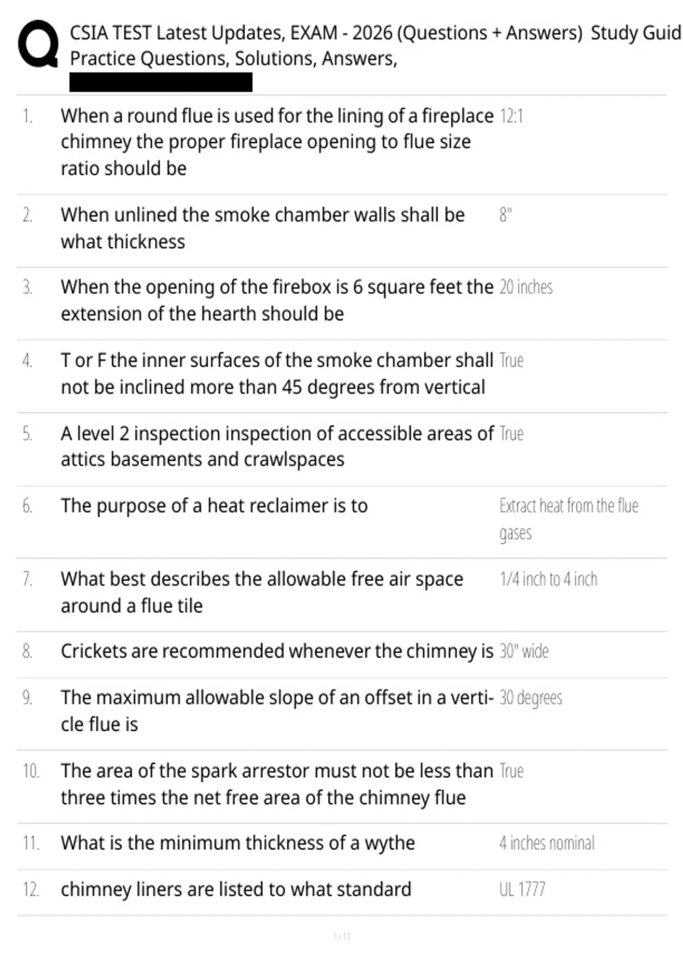Click the answer 1/4 inch to 4 inch
This screenshot has height=968, width=683.
(548, 579)
